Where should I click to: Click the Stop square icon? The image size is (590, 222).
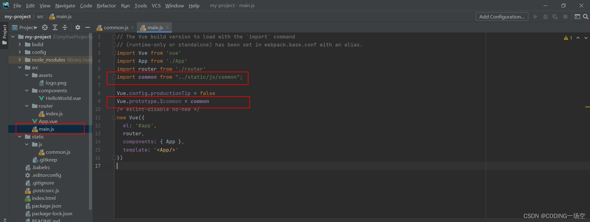click(x=565, y=17)
